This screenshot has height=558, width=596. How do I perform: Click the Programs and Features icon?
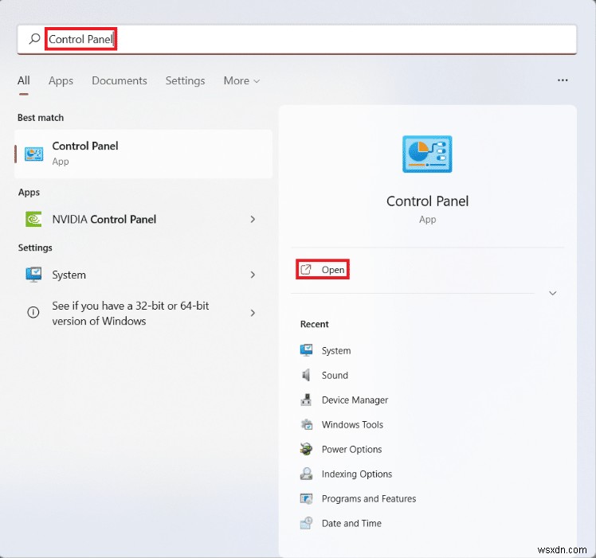click(306, 498)
